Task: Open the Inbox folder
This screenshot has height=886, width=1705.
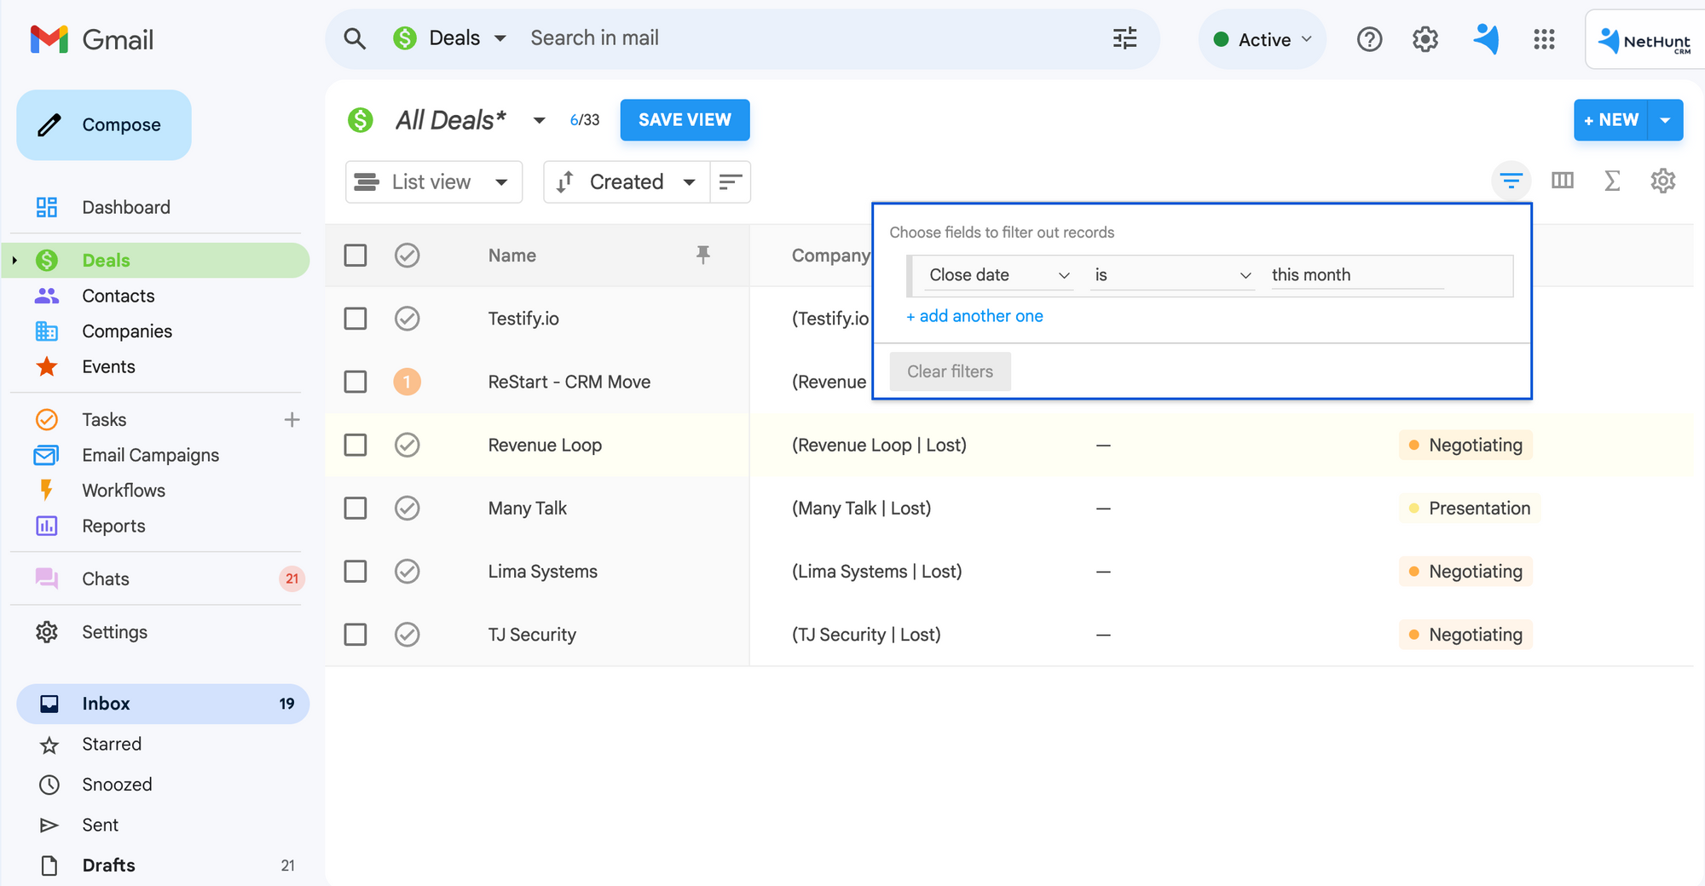Action: pyautogui.click(x=163, y=704)
